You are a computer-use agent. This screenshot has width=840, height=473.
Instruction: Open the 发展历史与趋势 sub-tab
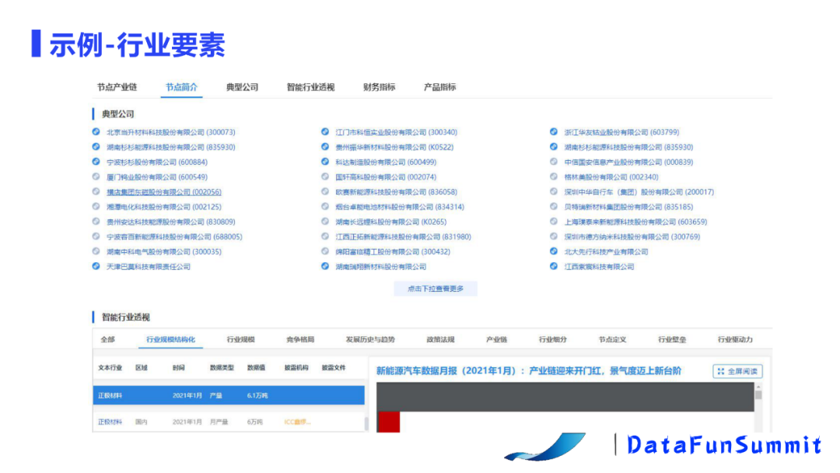click(370, 340)
